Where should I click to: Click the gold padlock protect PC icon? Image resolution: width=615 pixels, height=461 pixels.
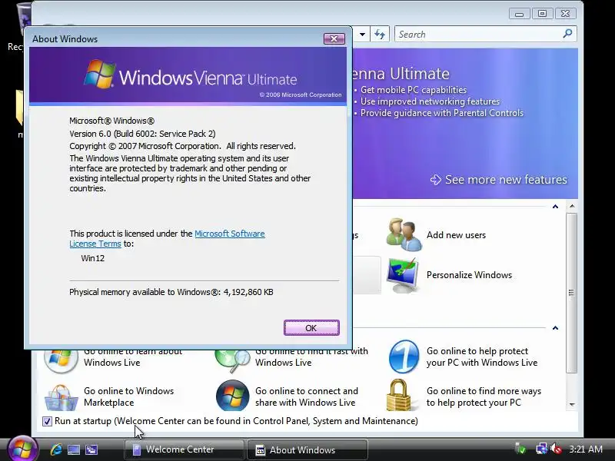coord(399,395)
